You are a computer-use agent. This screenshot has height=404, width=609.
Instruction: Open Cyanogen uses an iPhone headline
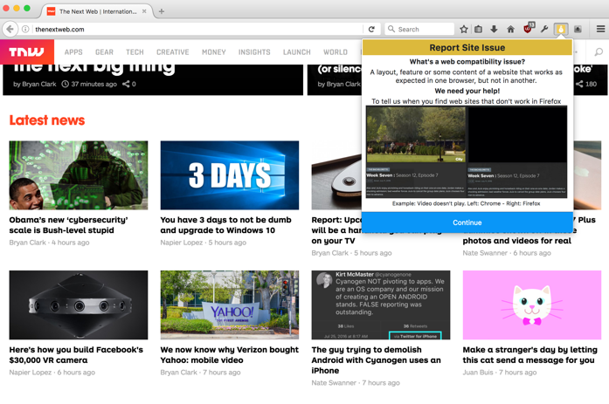click(x=376, y=359)
